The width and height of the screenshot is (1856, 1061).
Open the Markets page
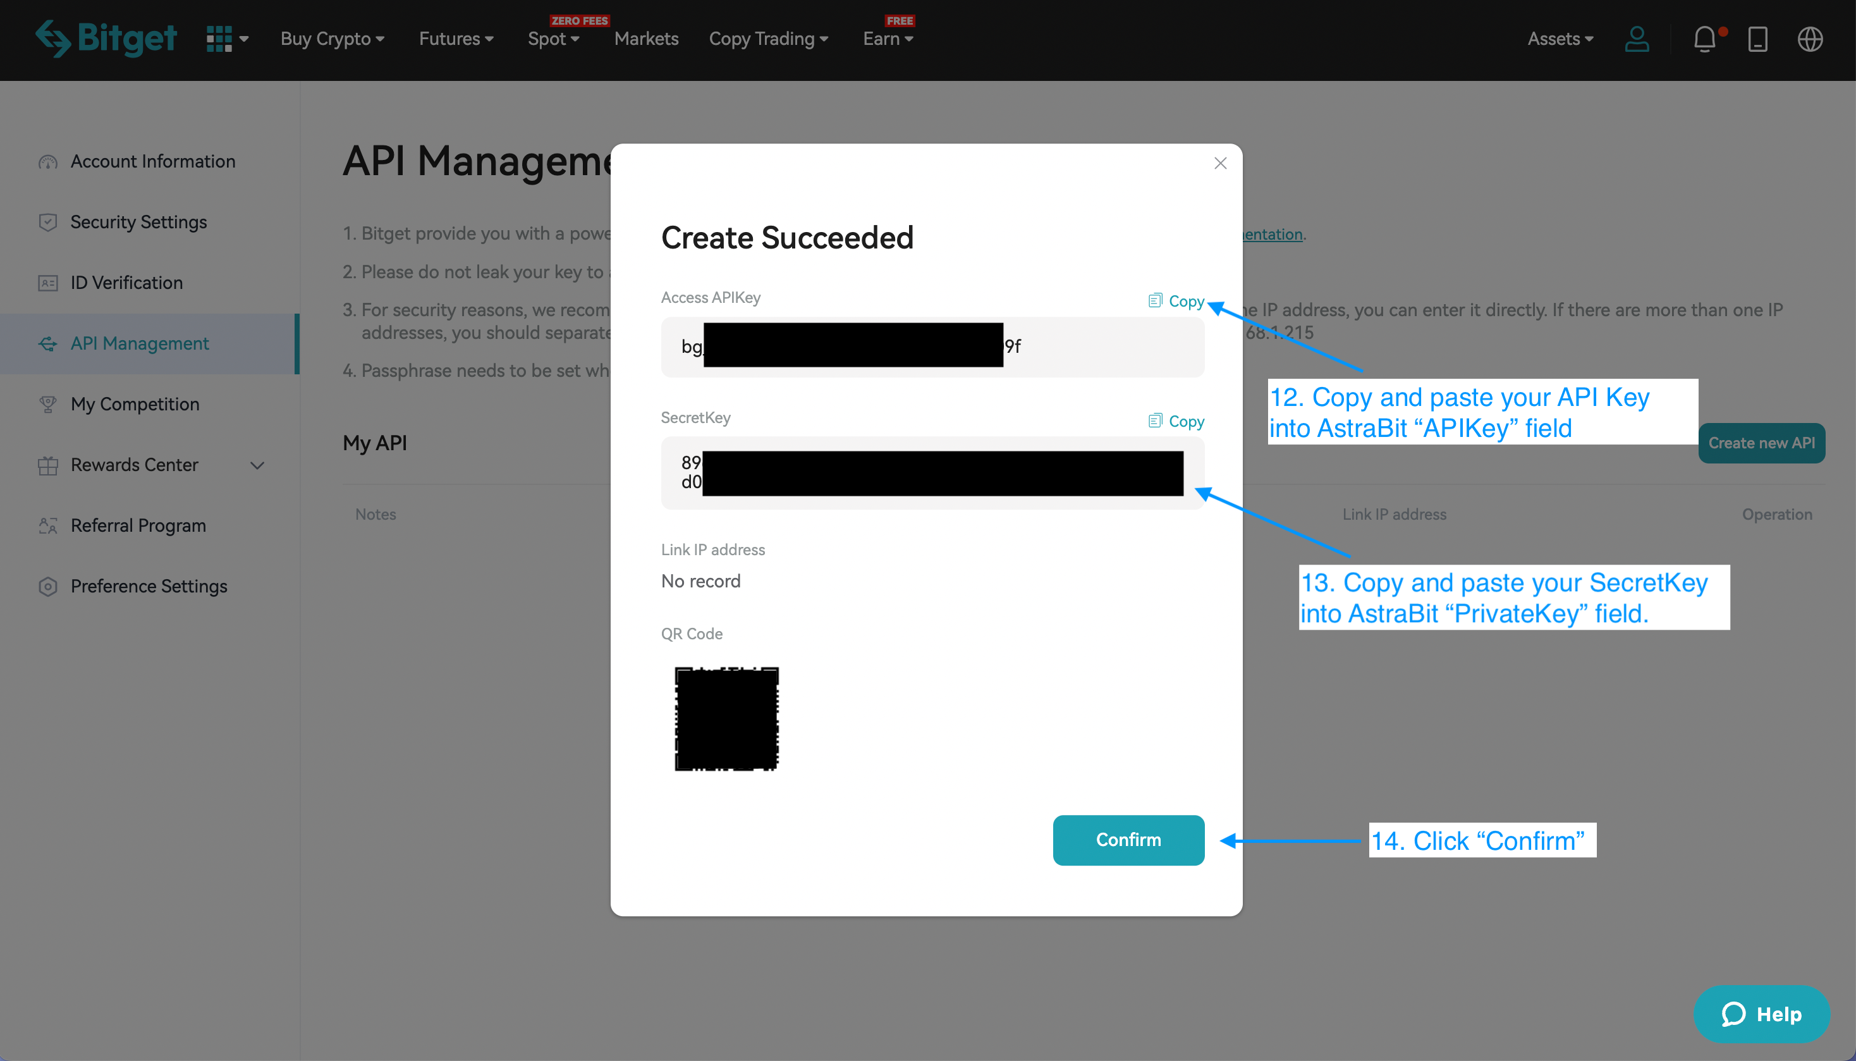coord(646,39)
